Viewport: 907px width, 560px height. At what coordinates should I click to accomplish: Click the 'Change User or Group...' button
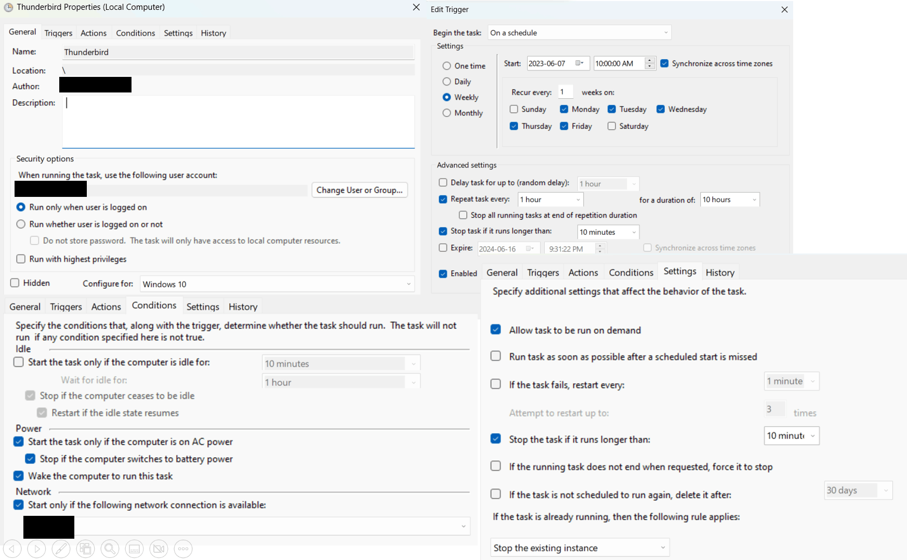359,190
